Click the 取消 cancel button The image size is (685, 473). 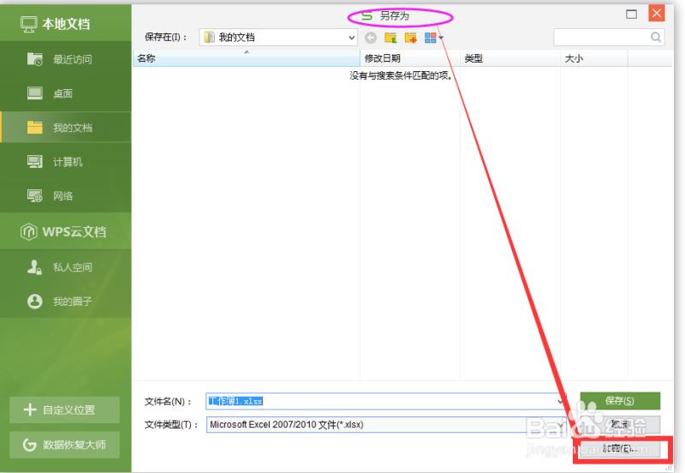620,424
